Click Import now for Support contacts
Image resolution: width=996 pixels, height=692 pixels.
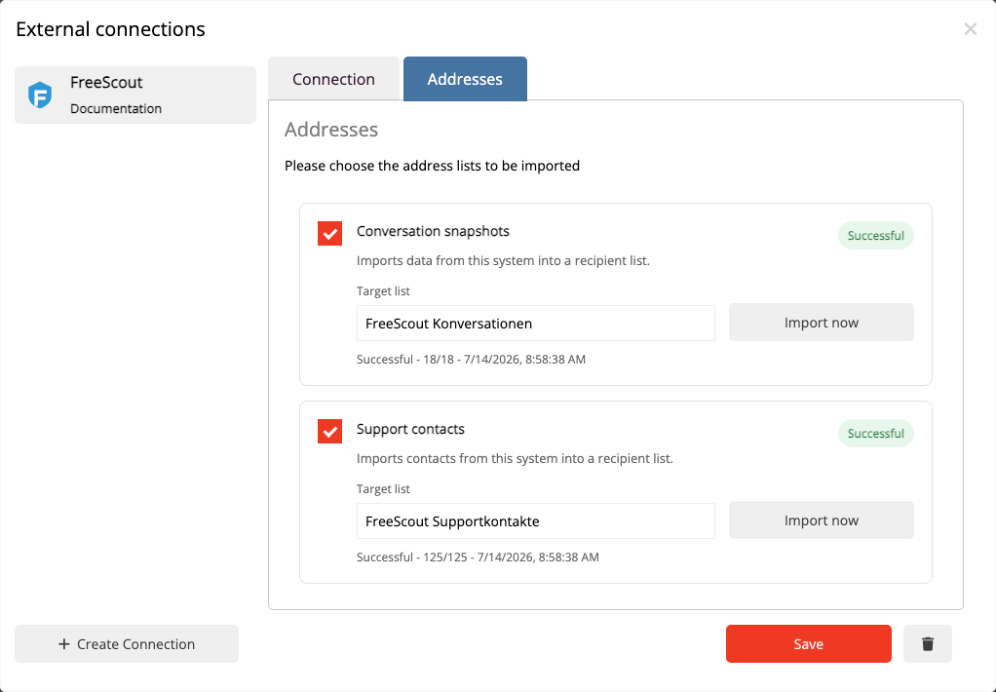pos(821,519)
